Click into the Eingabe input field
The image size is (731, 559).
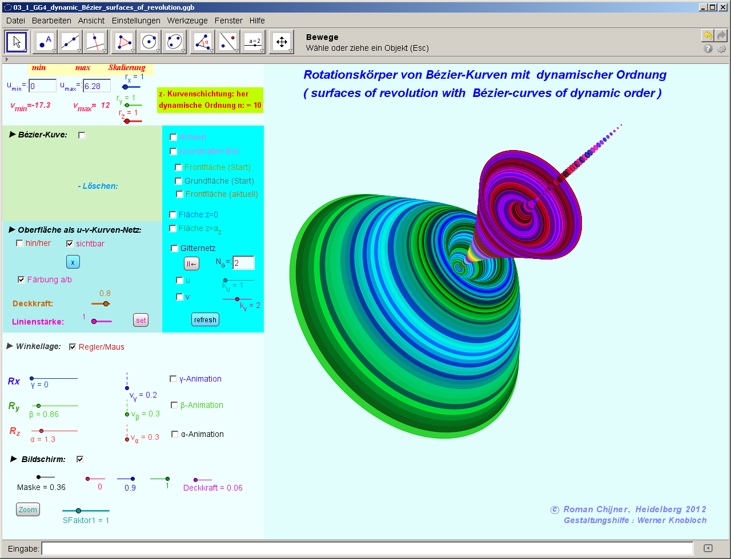367,548
